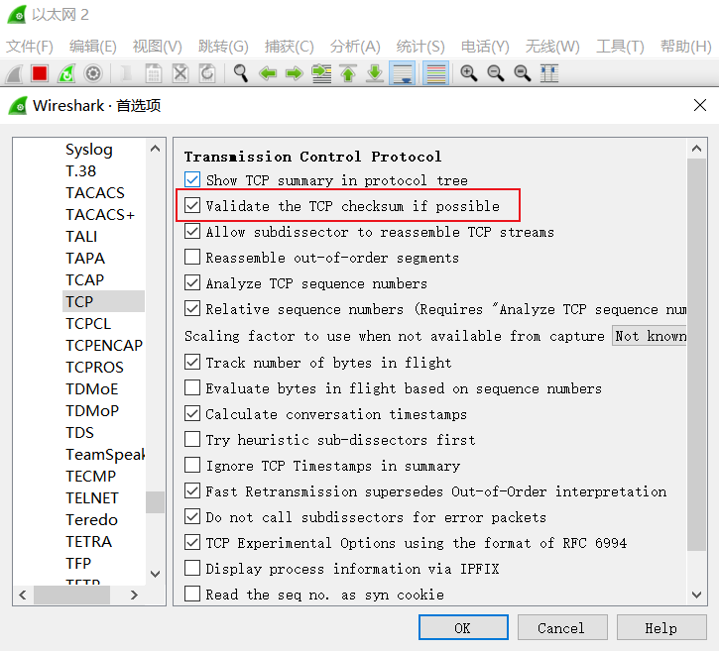
Task: Zoom out on packet text
Action: pyautogui.click(x=495, y=73)
